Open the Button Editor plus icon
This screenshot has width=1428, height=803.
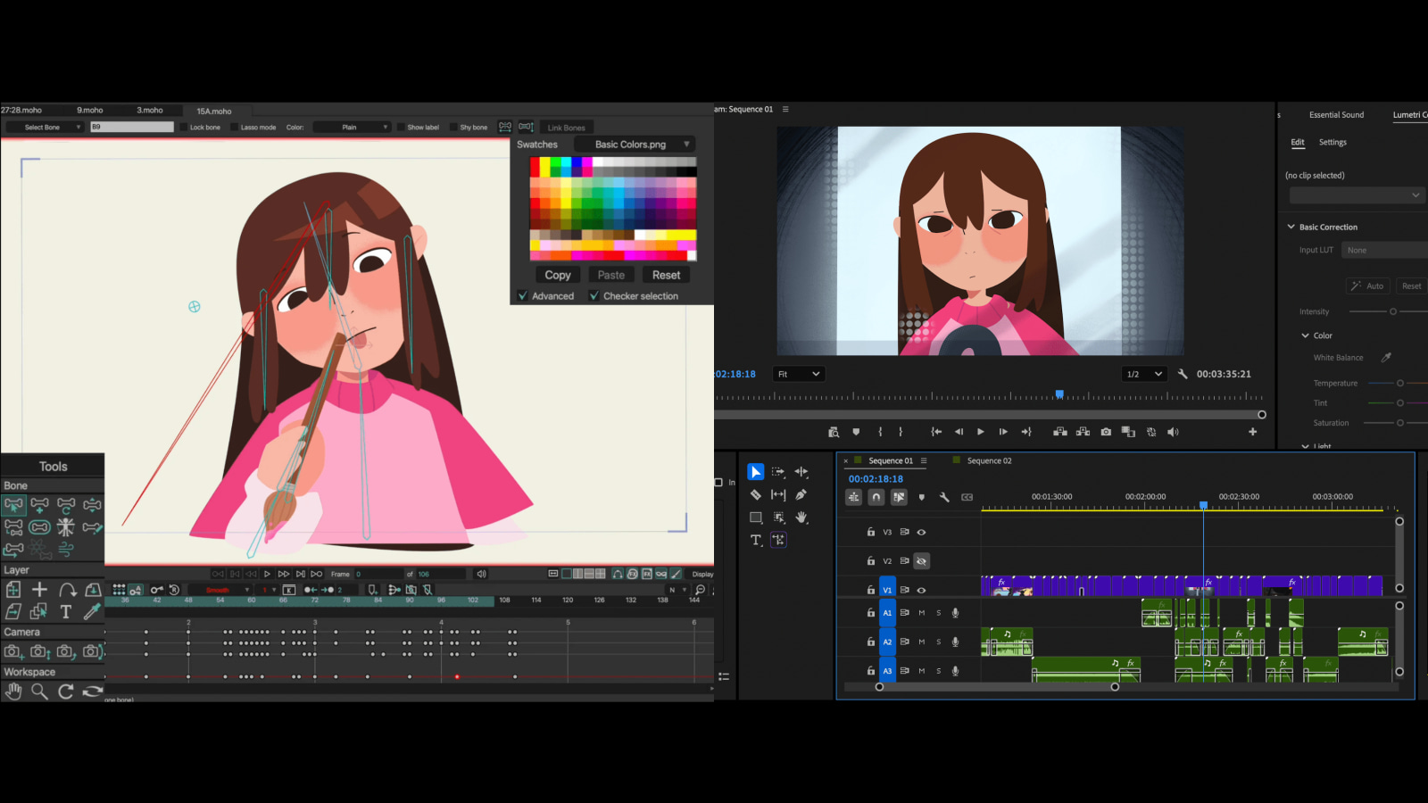[1252, 432]
